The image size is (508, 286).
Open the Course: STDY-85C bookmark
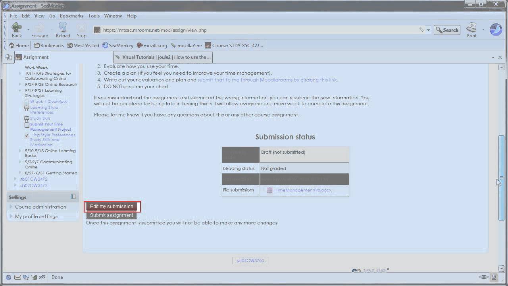234,45
